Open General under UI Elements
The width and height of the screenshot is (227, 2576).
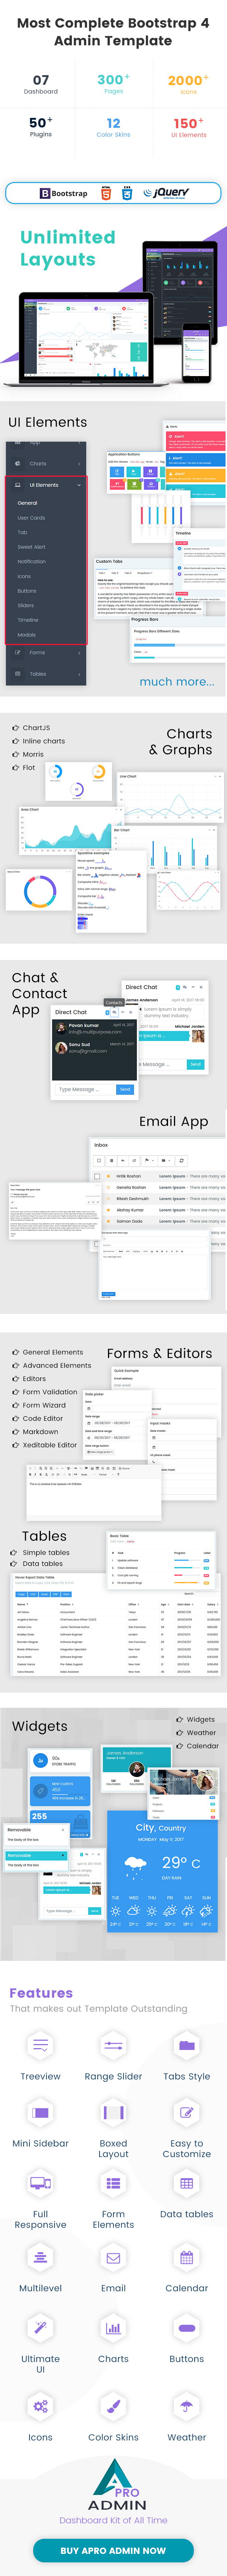click(27, 503)
